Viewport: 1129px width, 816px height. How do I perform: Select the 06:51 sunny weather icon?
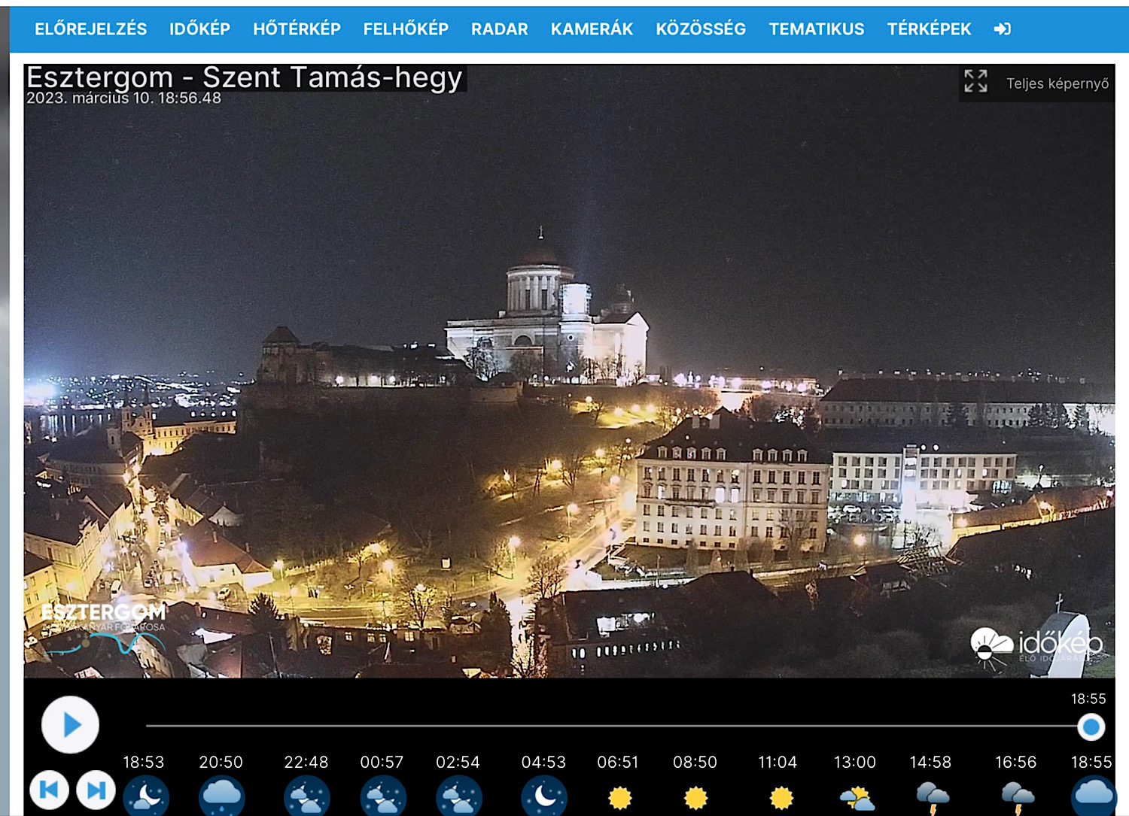click(619, 797)
